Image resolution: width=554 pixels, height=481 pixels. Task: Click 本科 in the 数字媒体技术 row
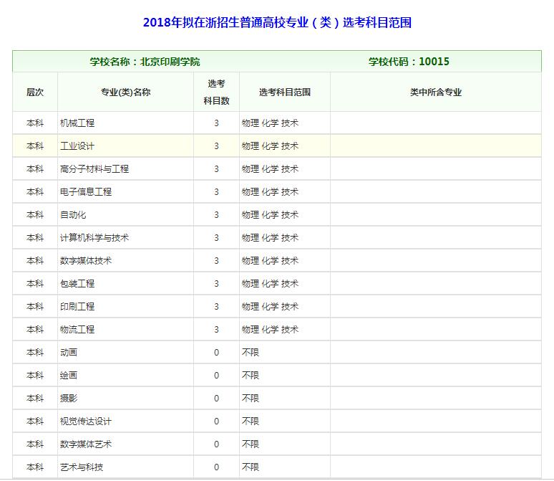point(35,261)
